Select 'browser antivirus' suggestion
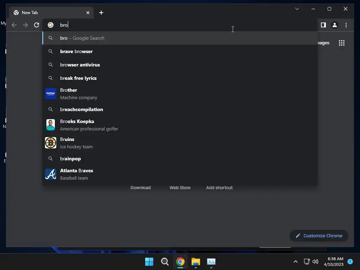The height and width of the screenshot is (270, 360). point(180,65)
